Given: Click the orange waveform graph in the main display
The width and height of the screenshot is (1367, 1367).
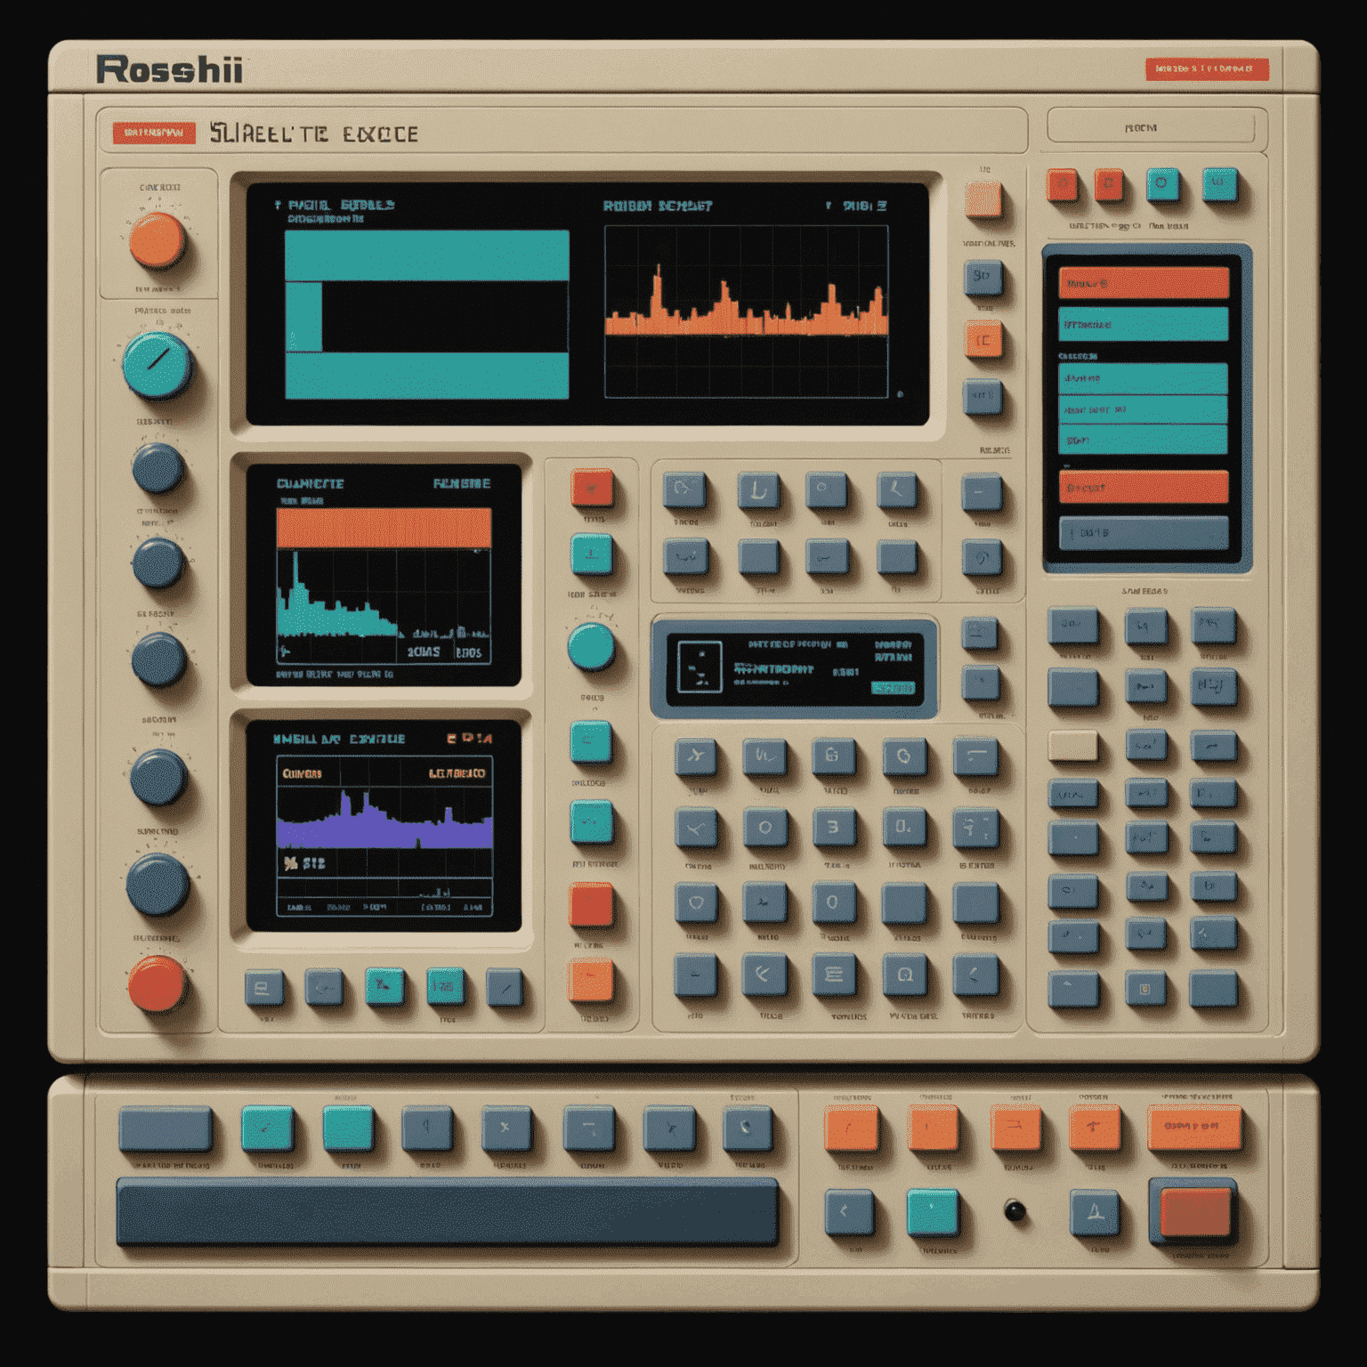Looking at the screenshot, I should pos(746,311).
